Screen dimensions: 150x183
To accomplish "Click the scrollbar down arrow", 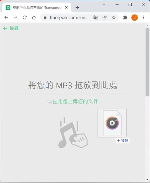I will point(147,180).
